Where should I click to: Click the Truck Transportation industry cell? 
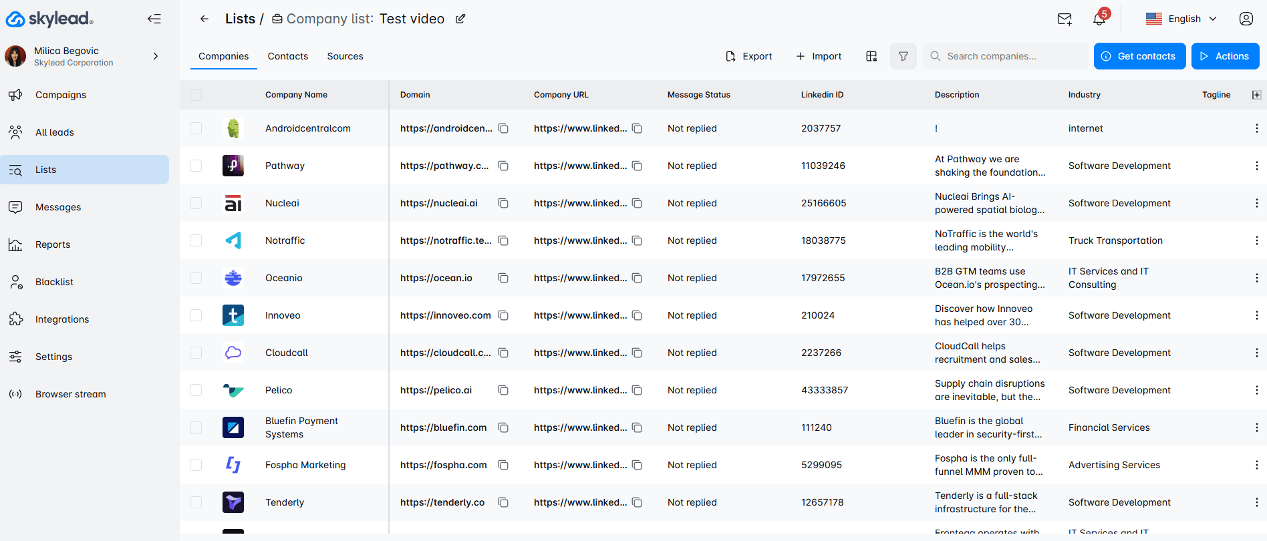[1115, 240]
